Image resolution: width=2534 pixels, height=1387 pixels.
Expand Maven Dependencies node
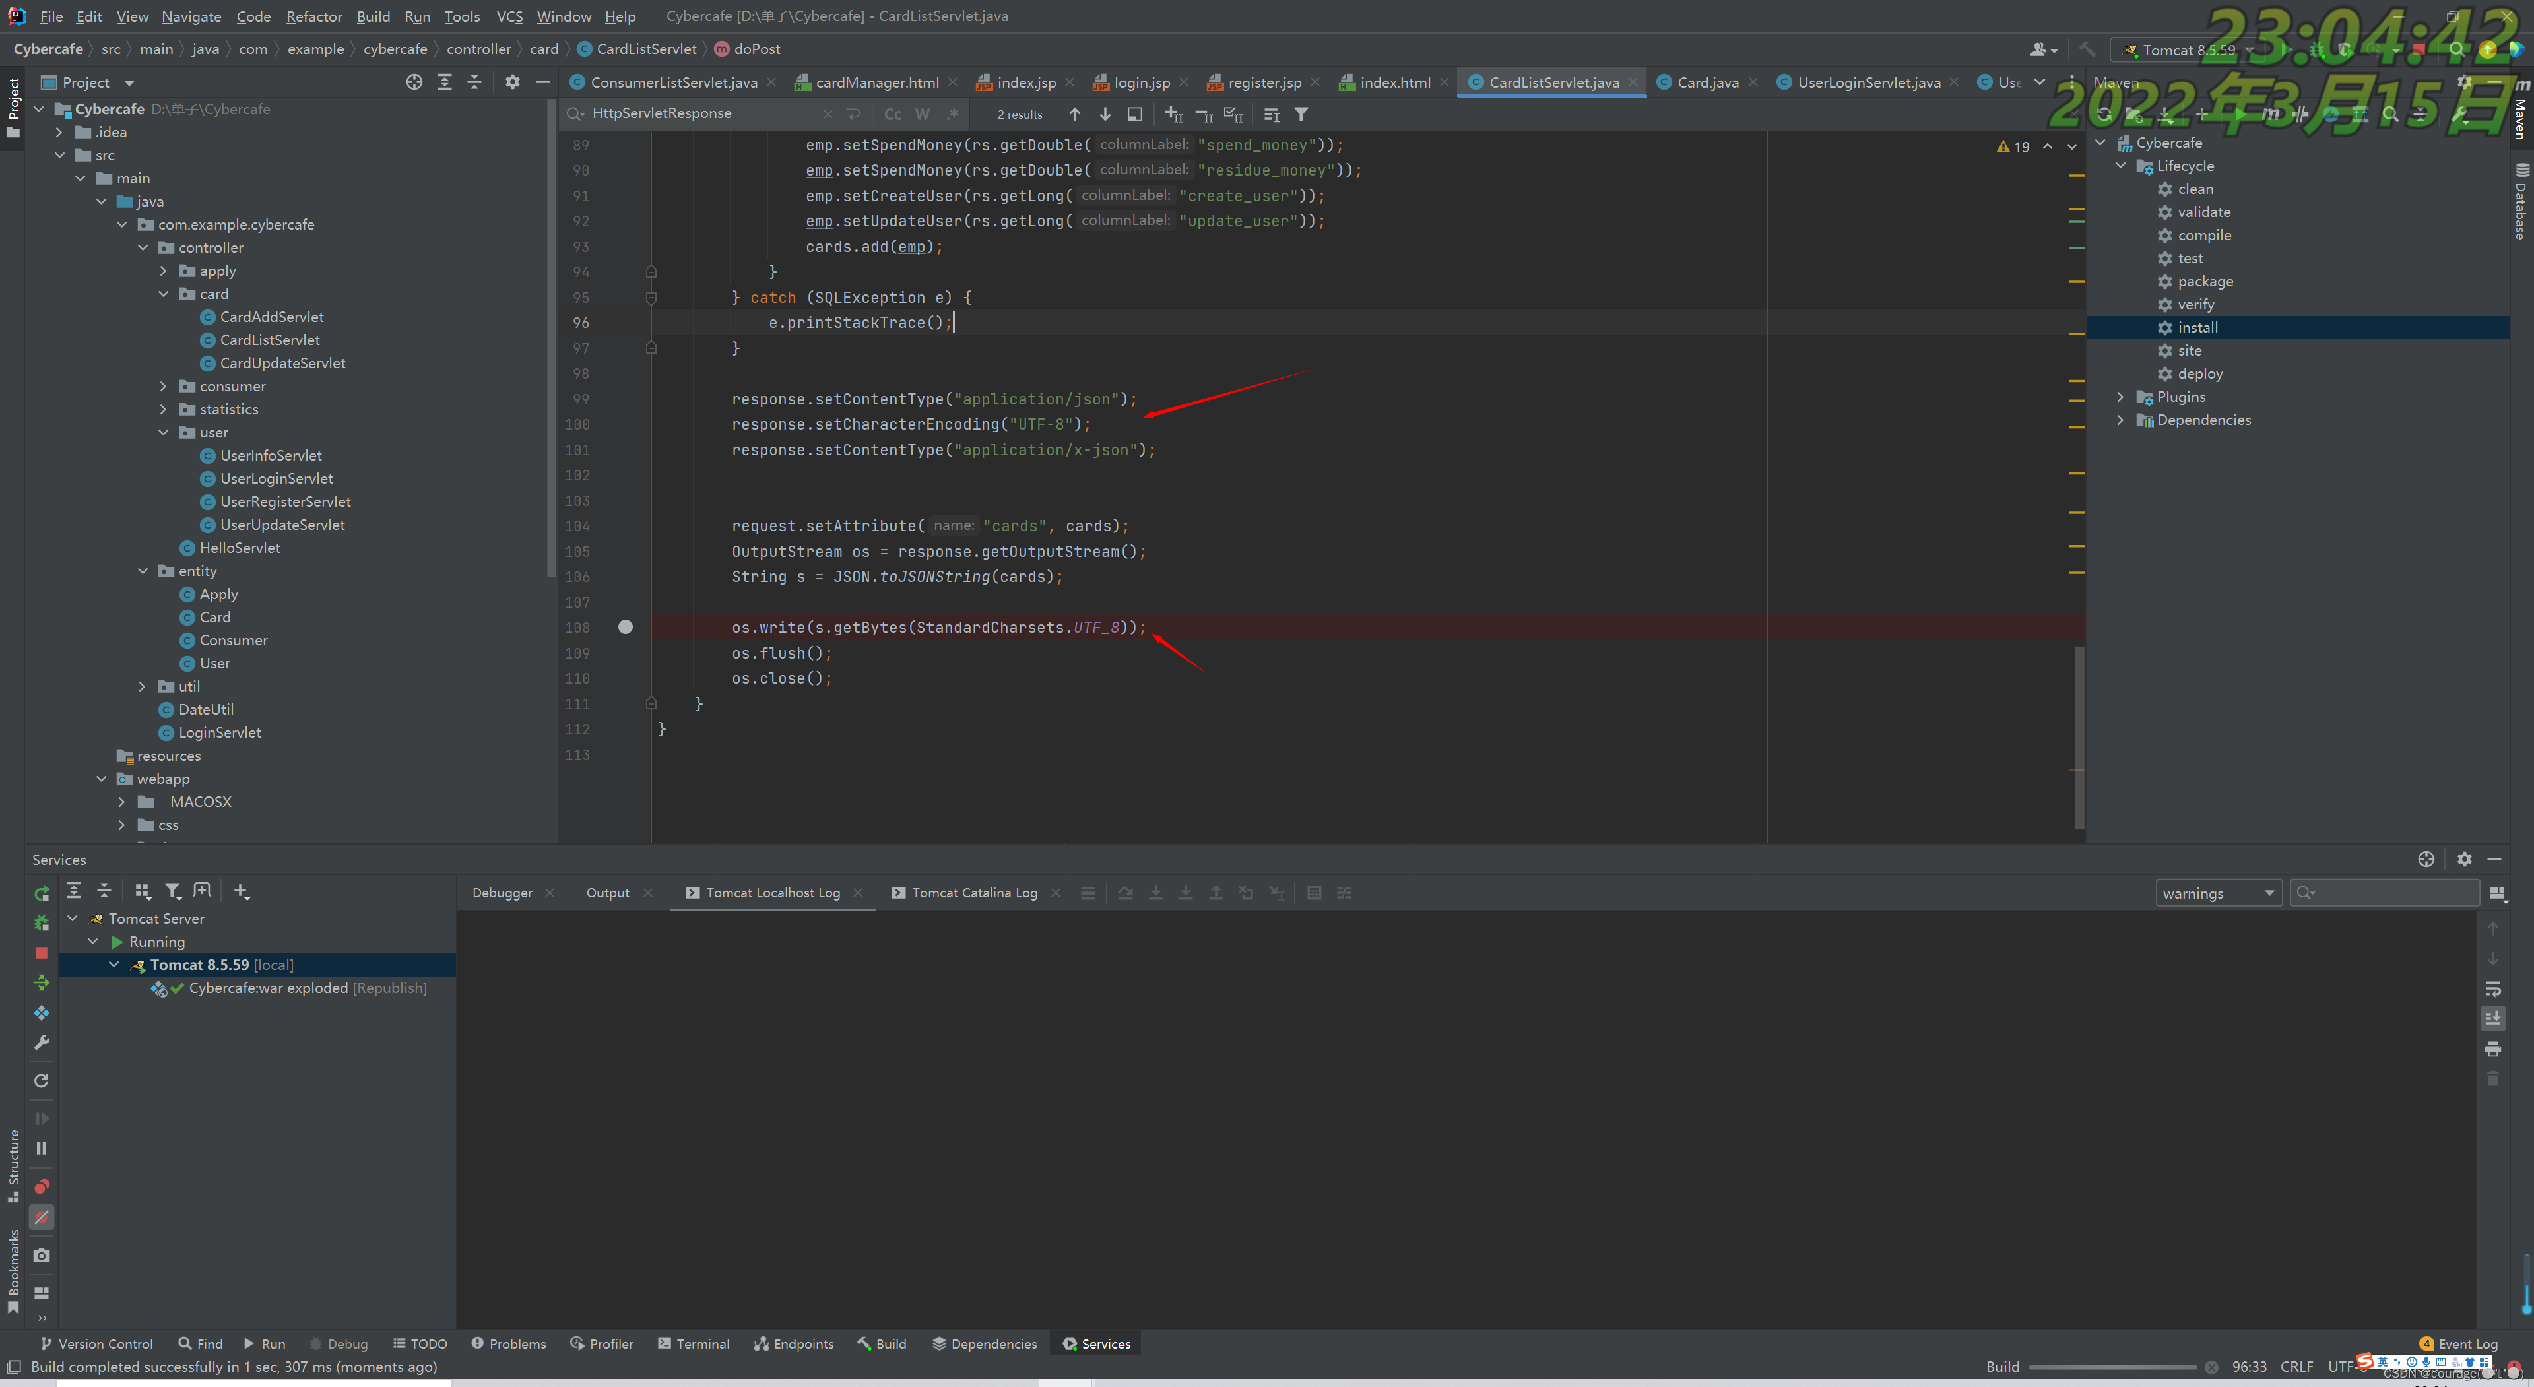(x=2121, y=420)
